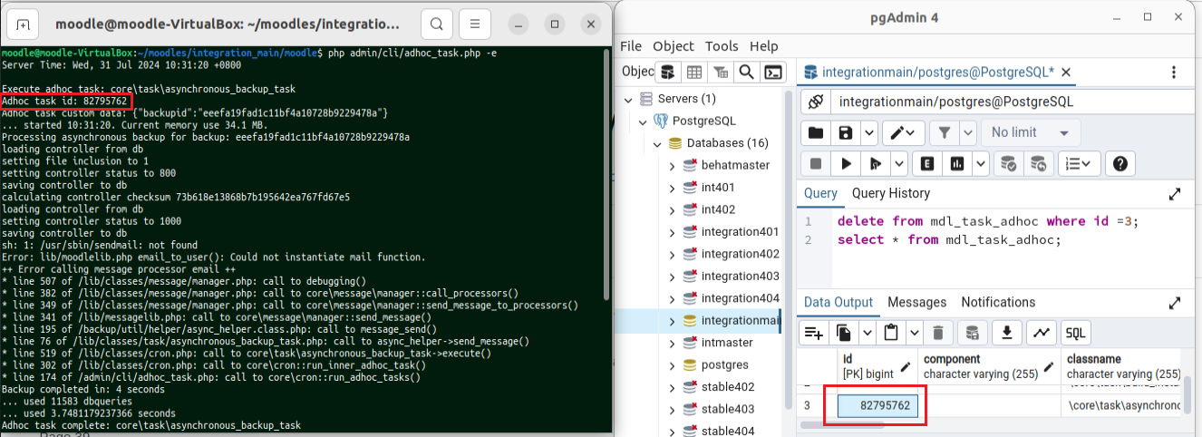The image size is (1202, 437).
Task: Click the Explain (E) button
Action: [927, 164]
